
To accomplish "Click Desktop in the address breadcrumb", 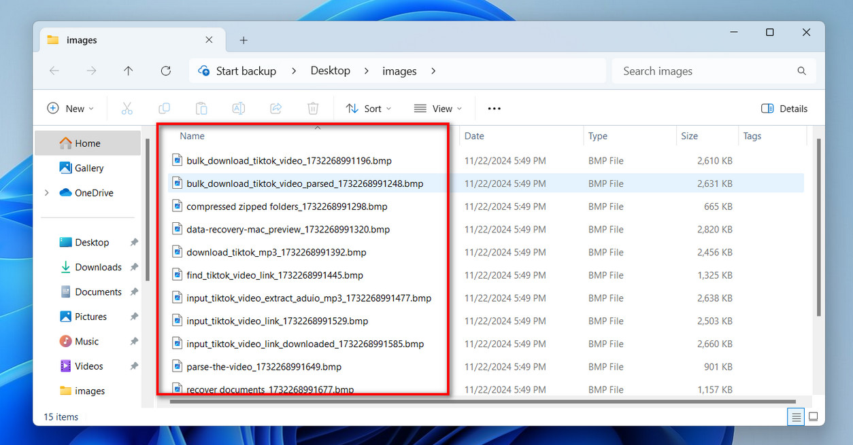I will point(331,71).
